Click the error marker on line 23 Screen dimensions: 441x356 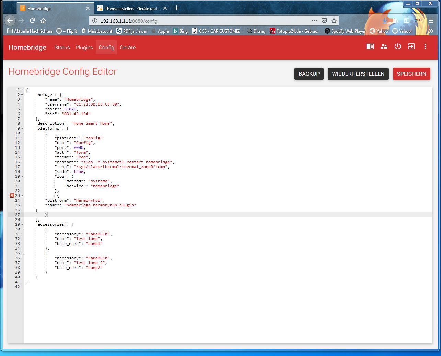[x=12, y=195]
